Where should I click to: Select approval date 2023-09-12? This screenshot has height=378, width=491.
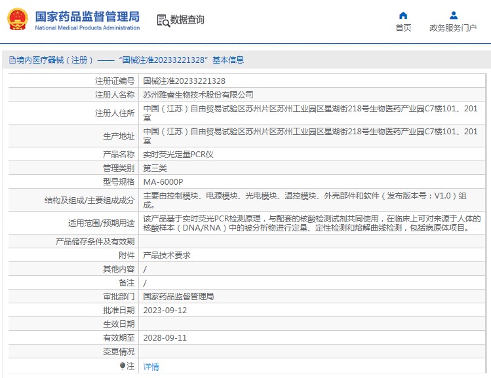click(165, 310)
